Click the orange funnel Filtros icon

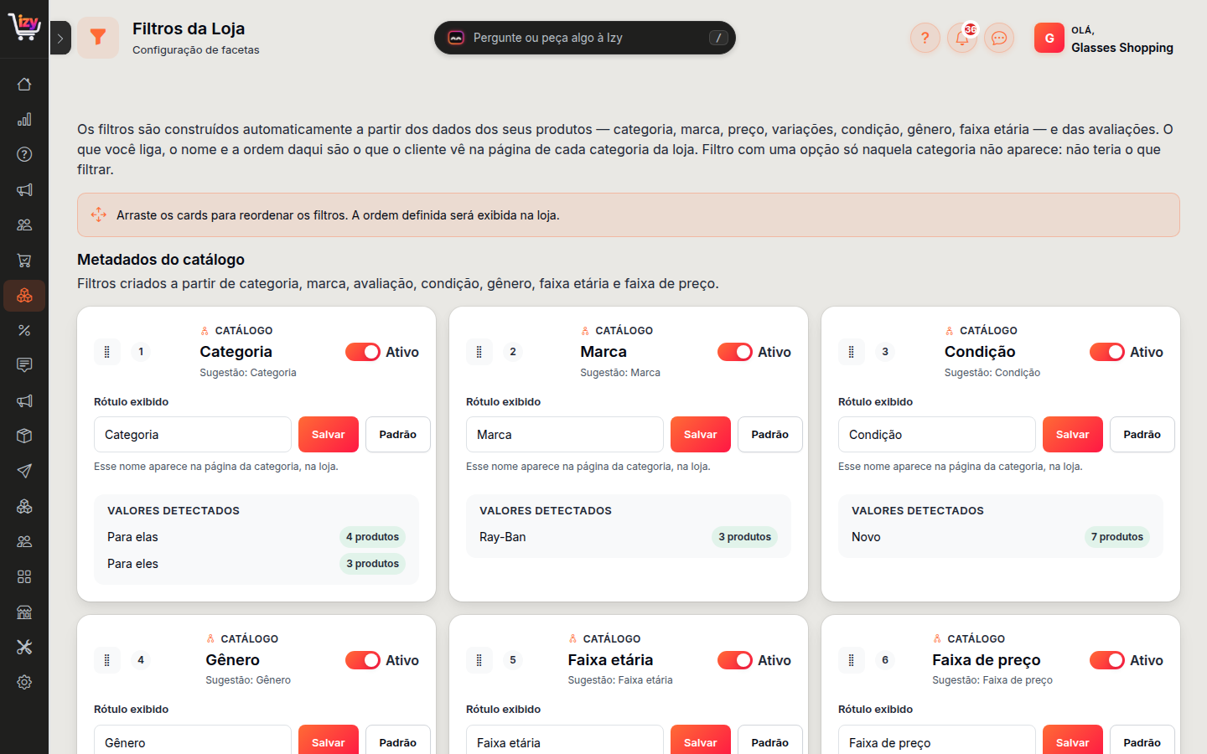click(98, 38)
